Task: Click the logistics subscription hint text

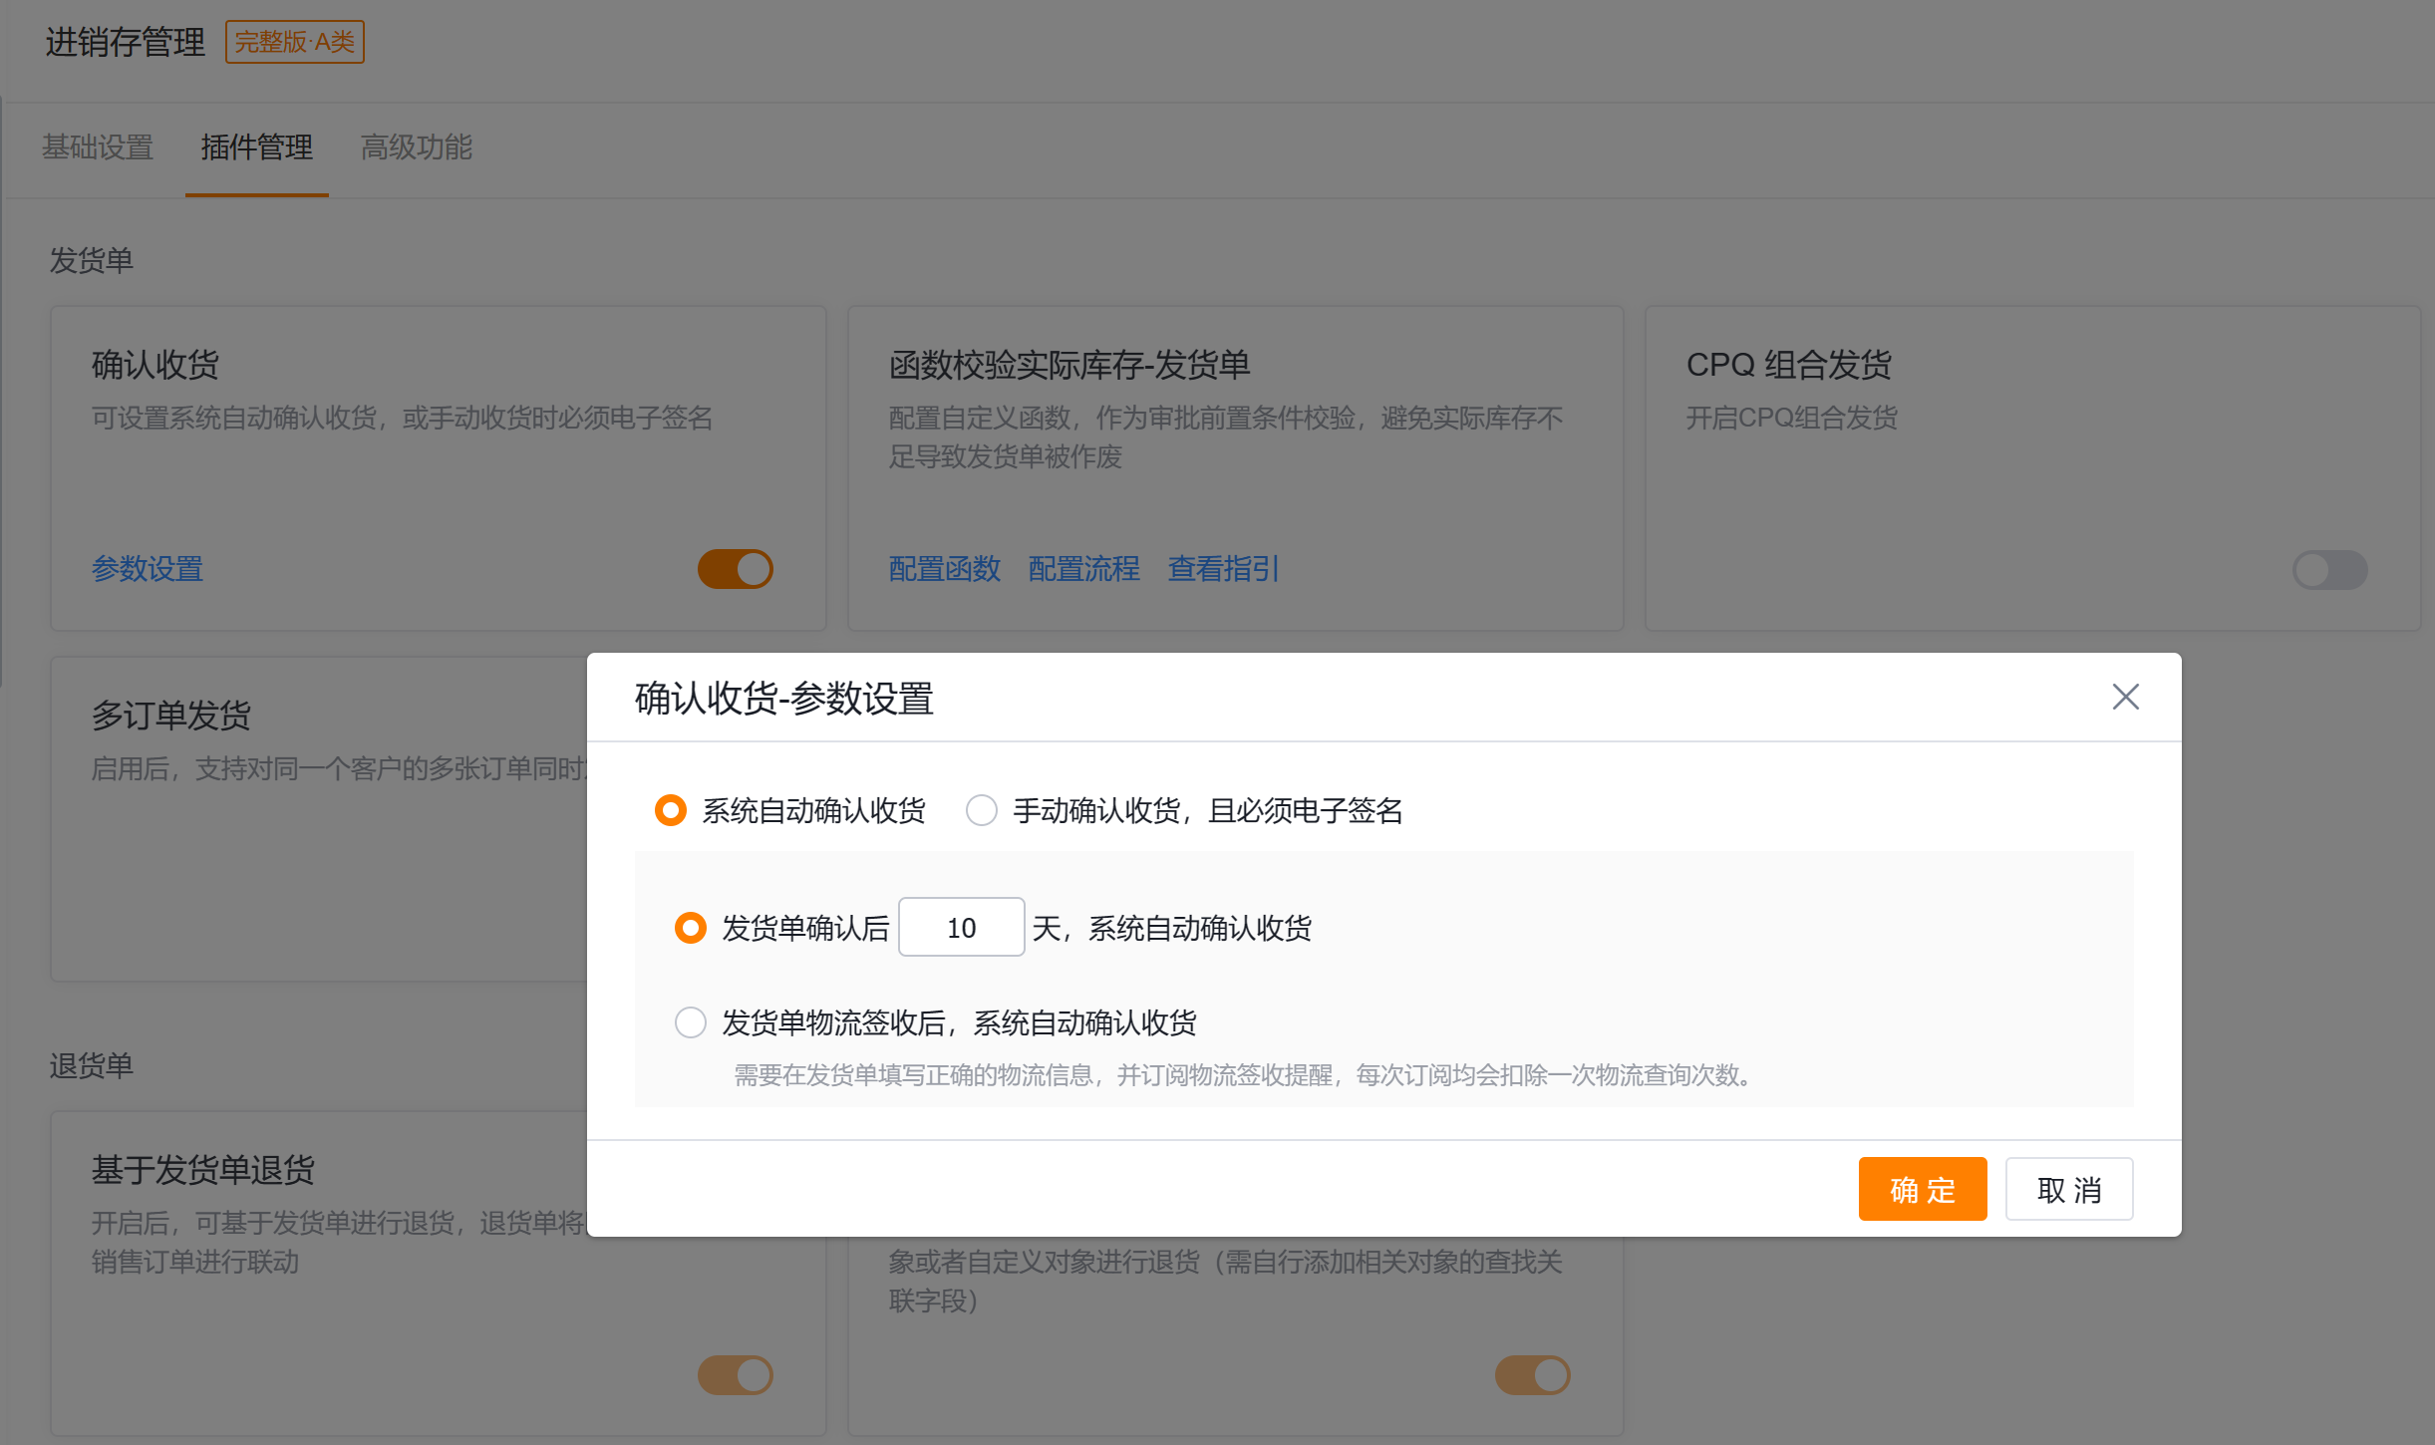Action: (1246, 1075)
